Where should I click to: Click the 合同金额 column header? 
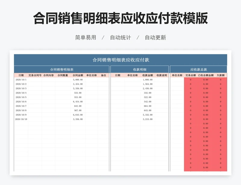78,75
